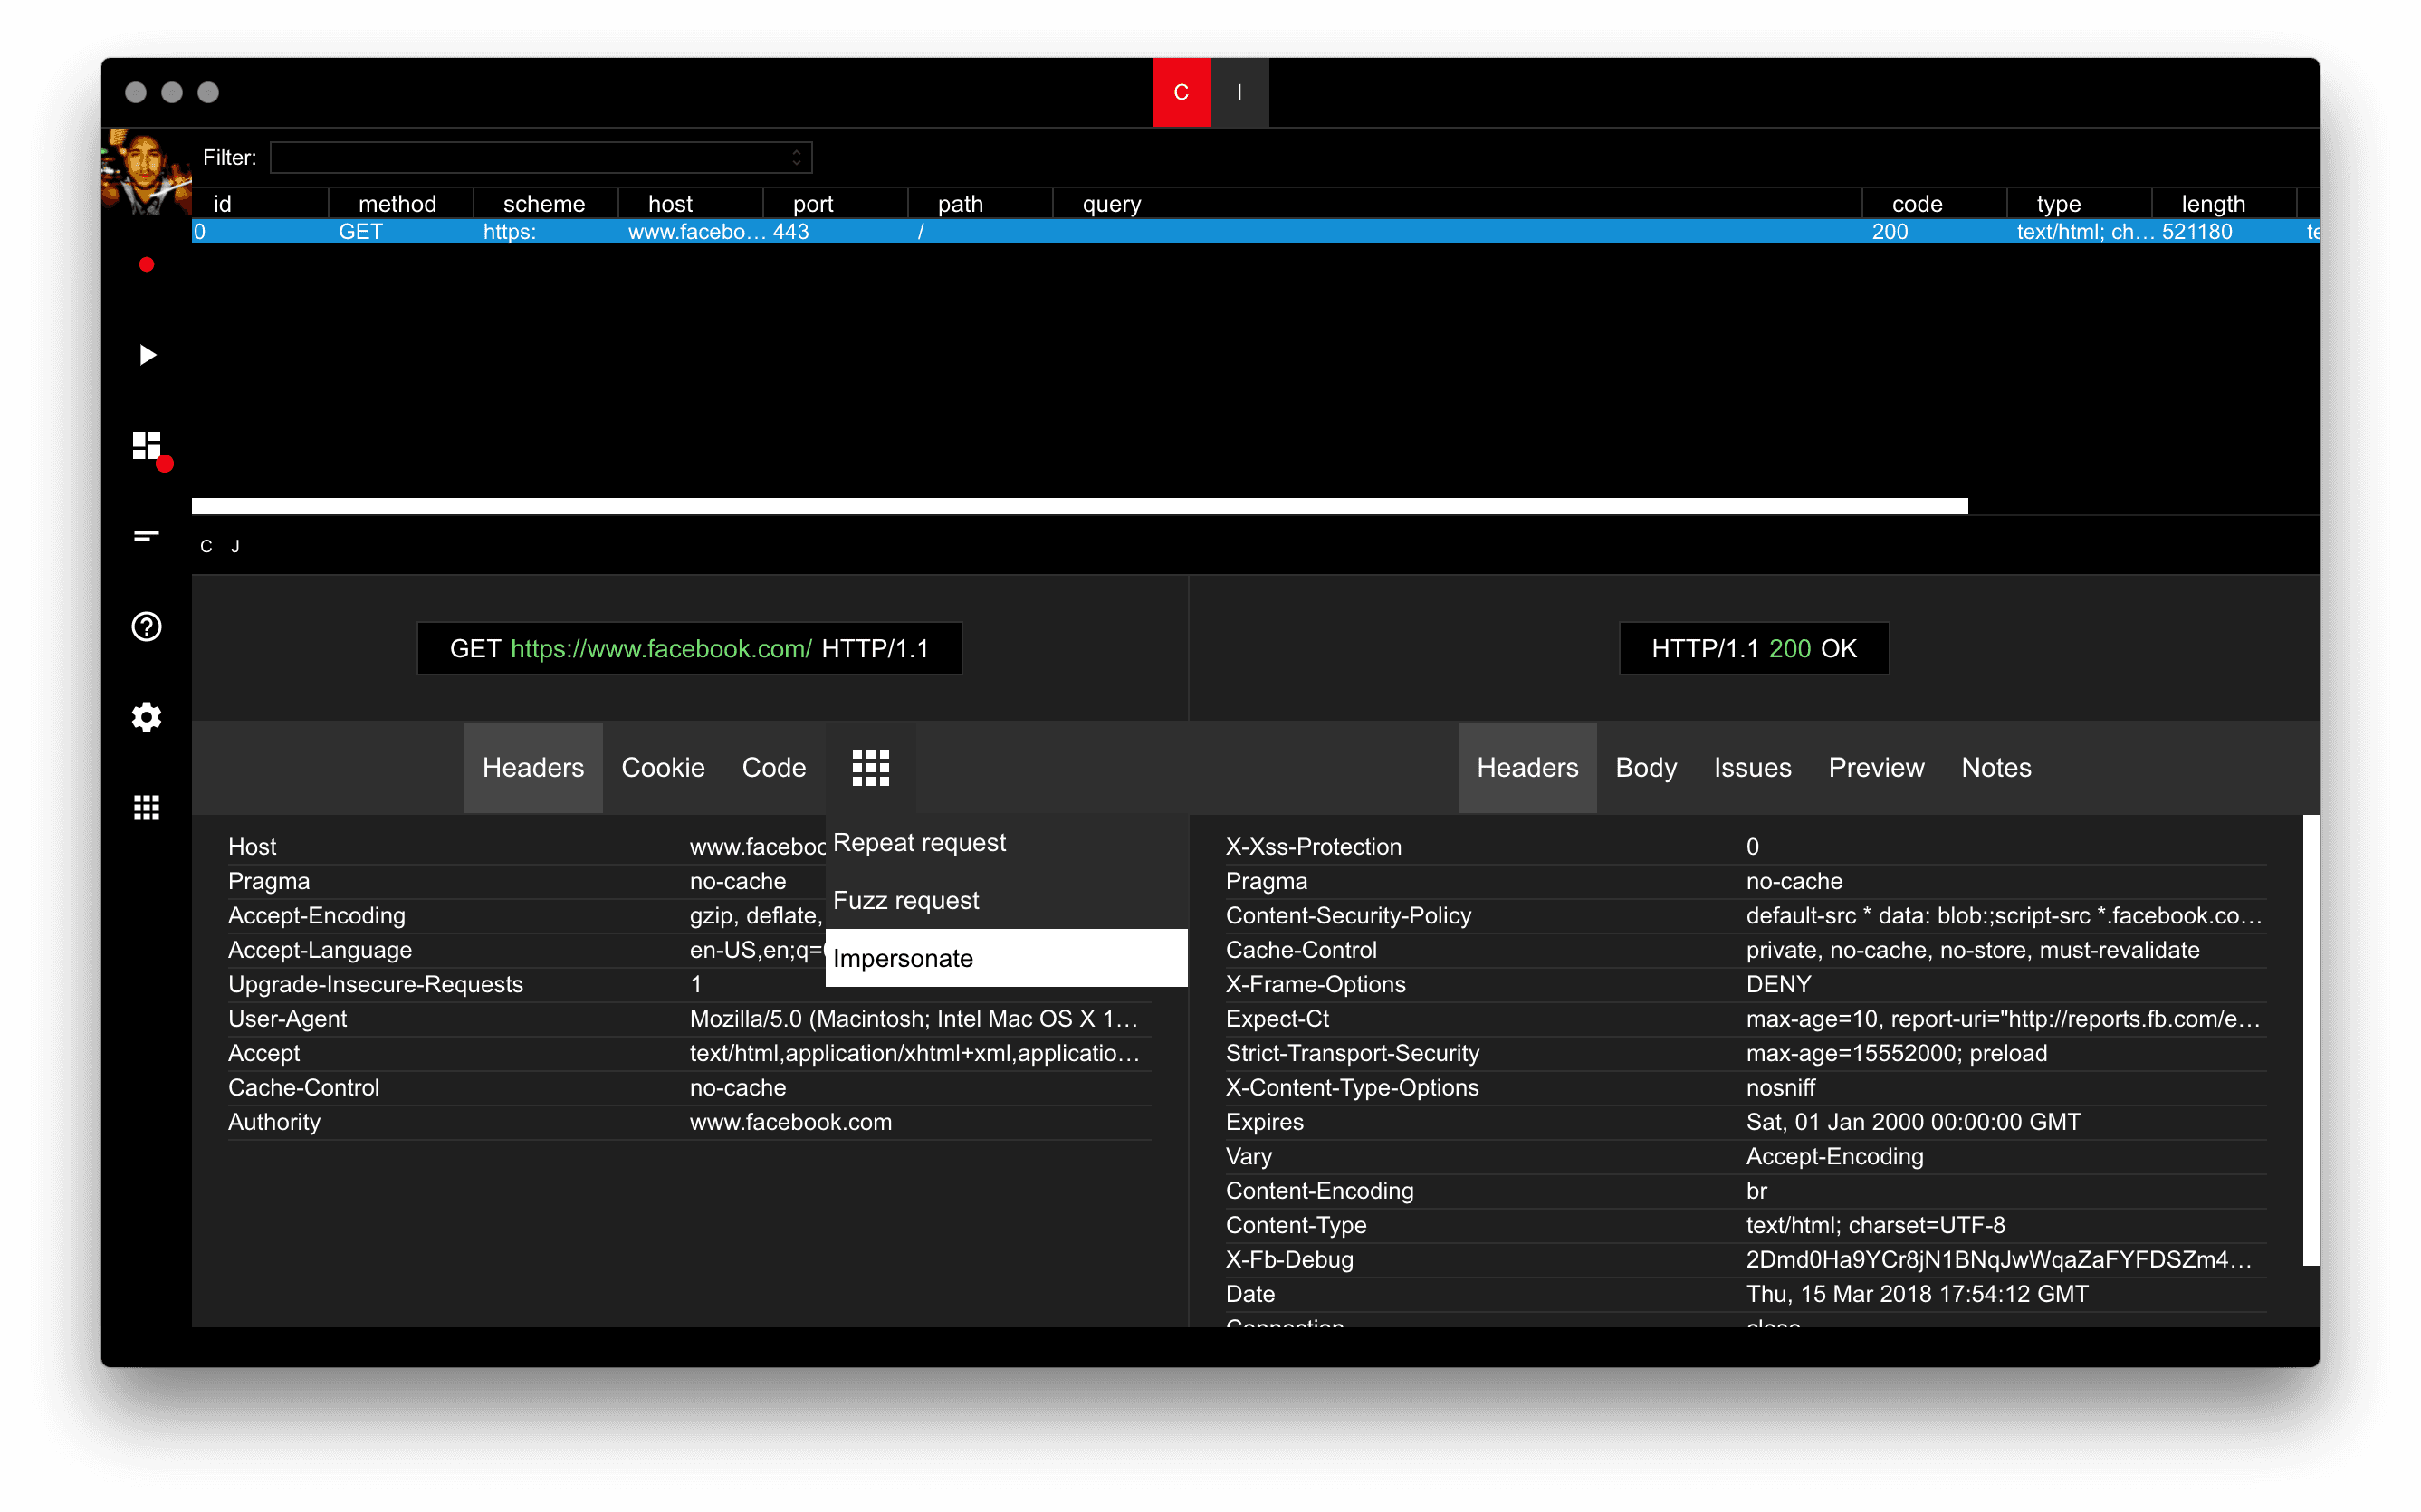Screen dimensions: 2421x1512
Task: Click the X-Content-Type-Options nosniff value
Action: (x=1780, y=1088)
